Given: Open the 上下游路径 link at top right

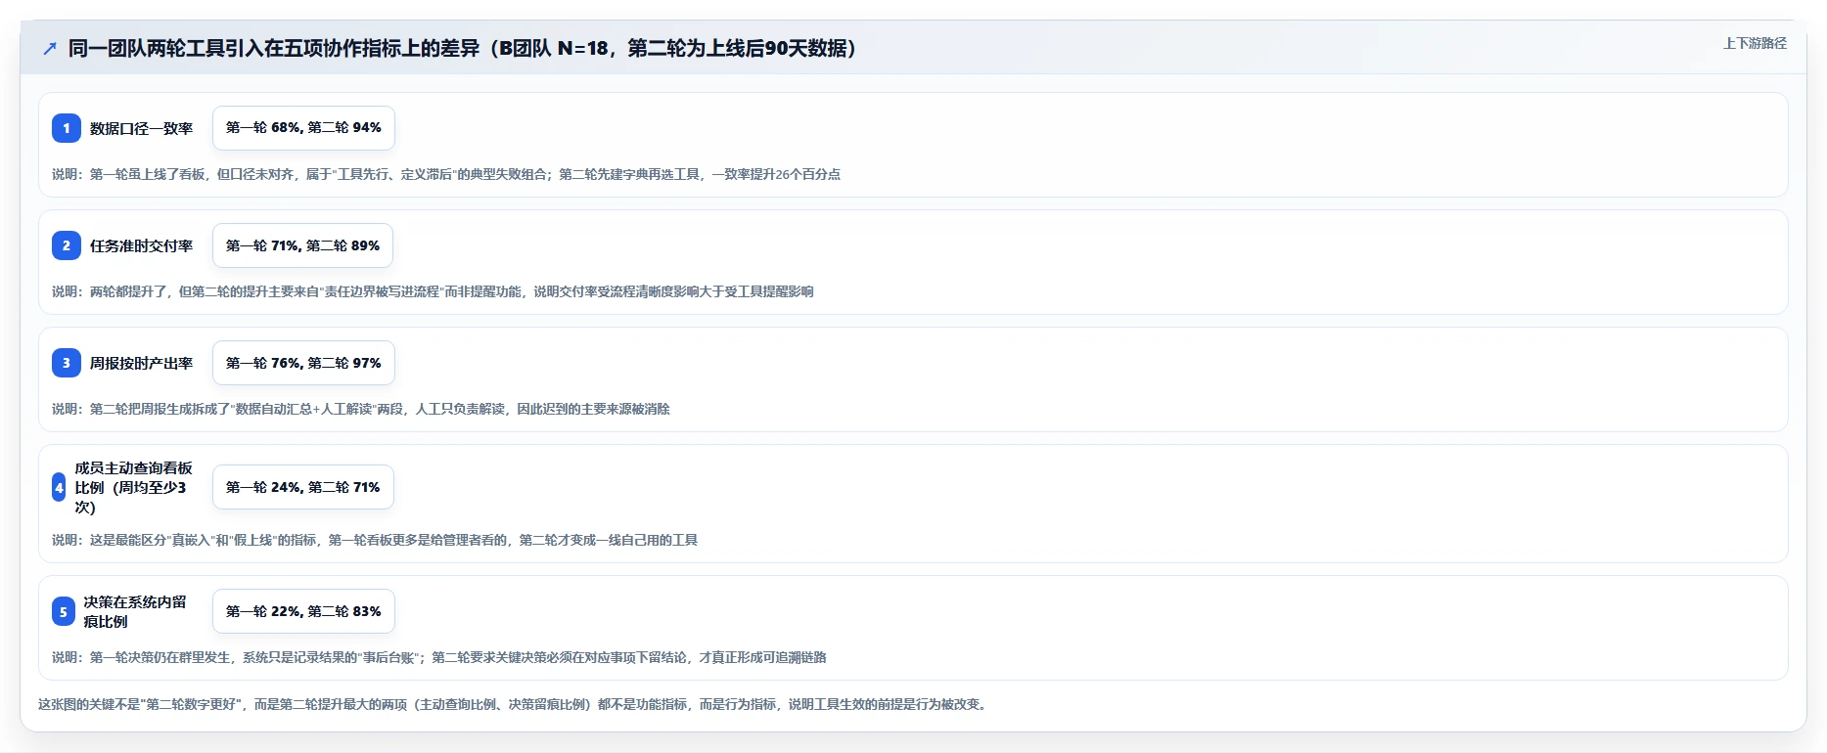Looking at the screenshot, I should 1755,43.
